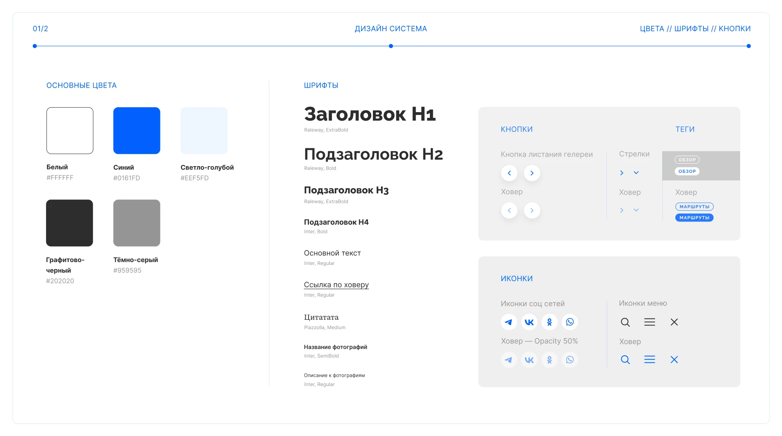Image resolution: width=782 pixels, height=436 pixels.
Task: Select the outlined МАРШРУТЫ tag
Action: tap(694, 207)
